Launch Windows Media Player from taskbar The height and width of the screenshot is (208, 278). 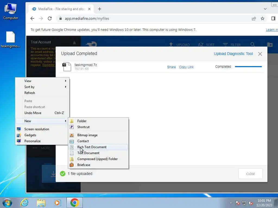[58, 203]
